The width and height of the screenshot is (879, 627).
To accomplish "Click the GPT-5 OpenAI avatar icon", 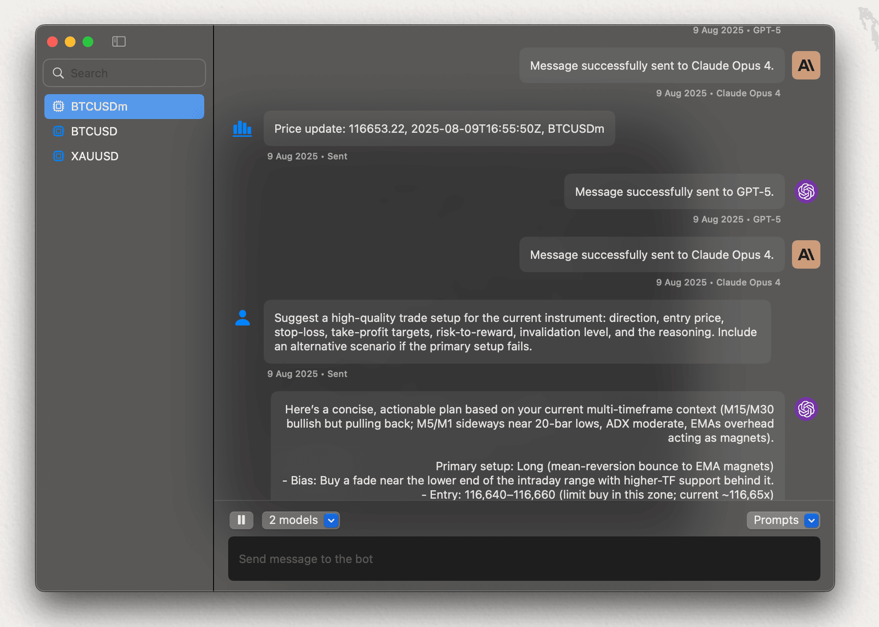I will tap(806, 192).
